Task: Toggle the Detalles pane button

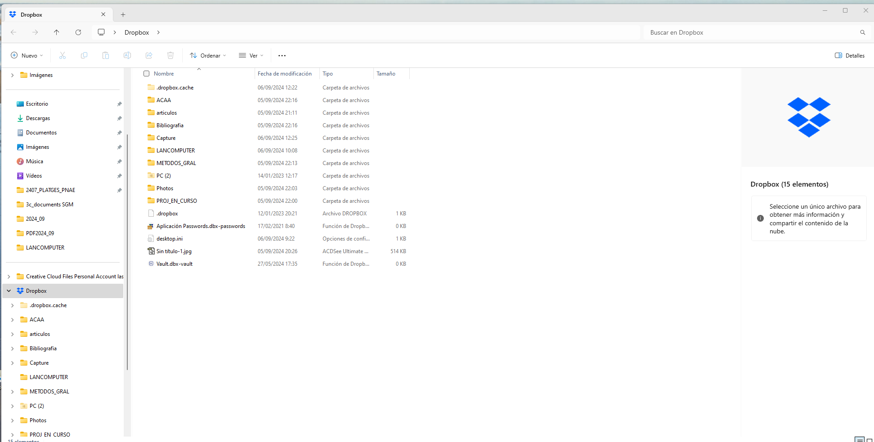Action: tap(850, 55)
